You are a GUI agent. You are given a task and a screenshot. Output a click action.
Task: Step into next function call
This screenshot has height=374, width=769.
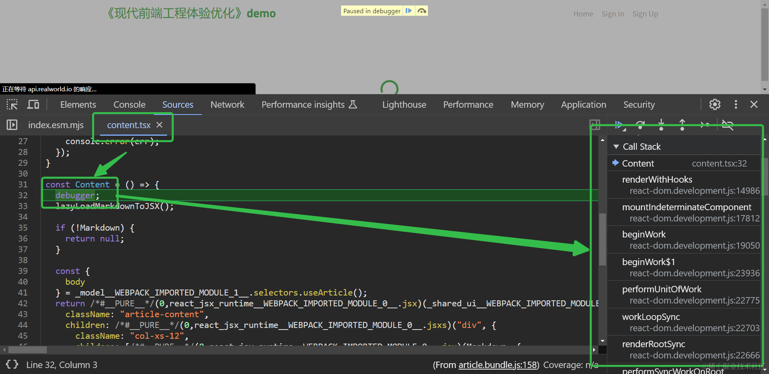pyautogui.click(x=661, y=125)
